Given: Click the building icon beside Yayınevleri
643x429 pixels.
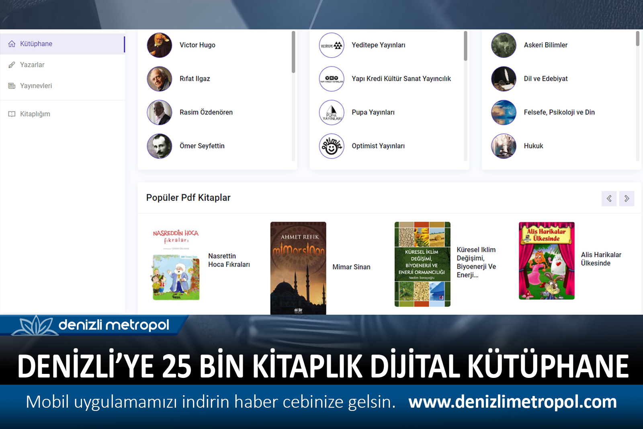Looking at the screenshot, I should click(12, 86).
